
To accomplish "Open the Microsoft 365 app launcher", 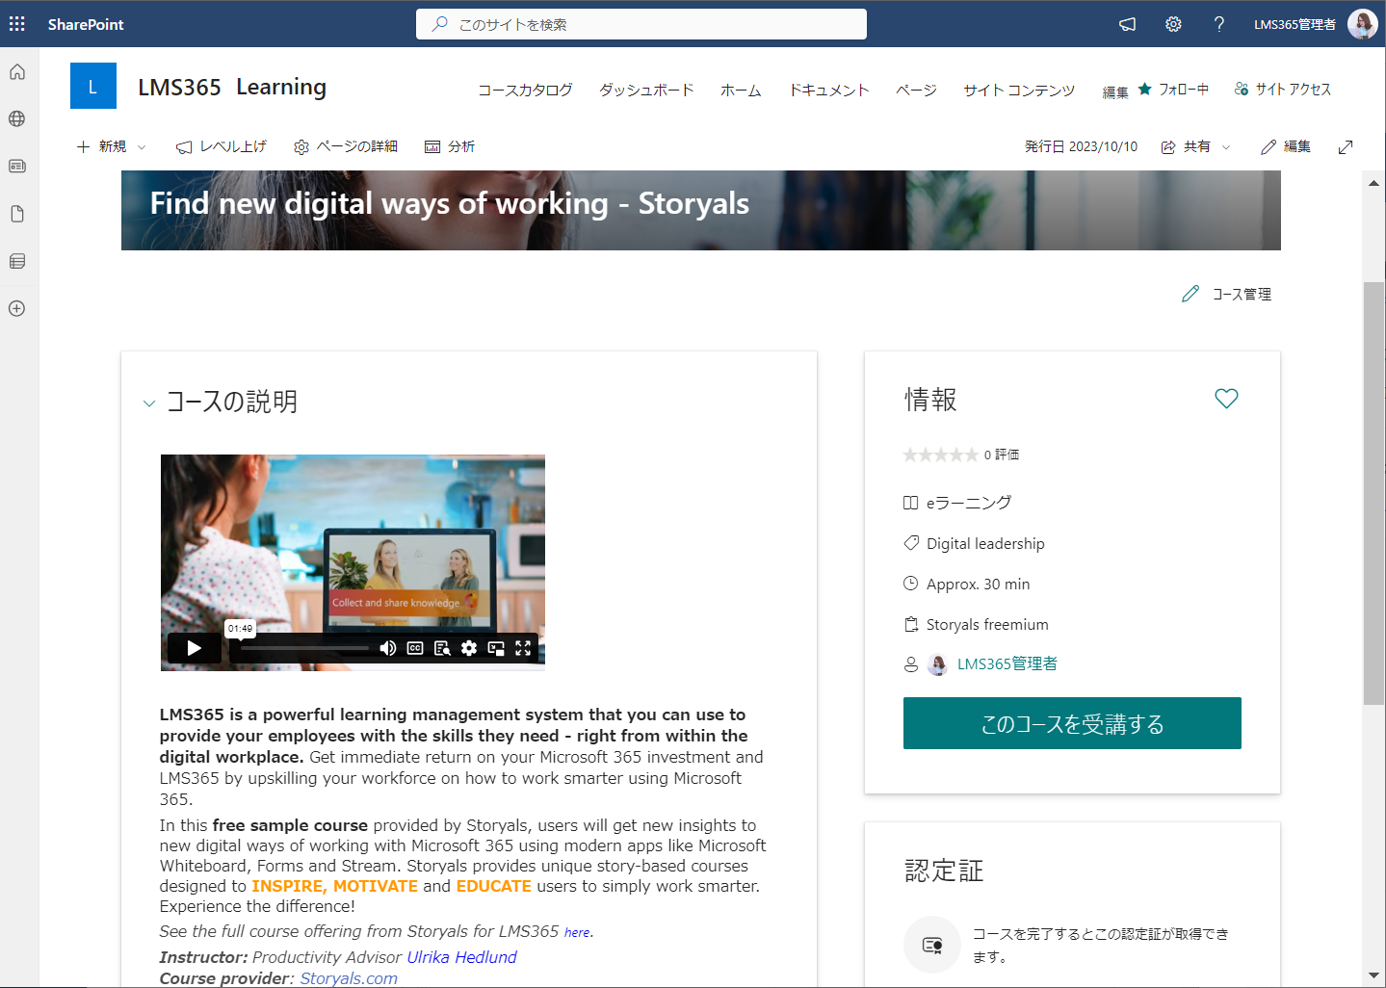I will [x=16, y=23].
